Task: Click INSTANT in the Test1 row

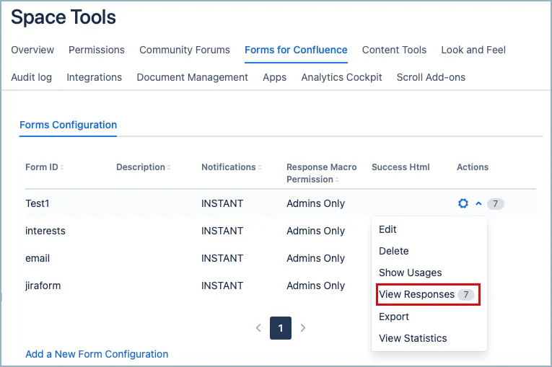Action: pos(222,203)
